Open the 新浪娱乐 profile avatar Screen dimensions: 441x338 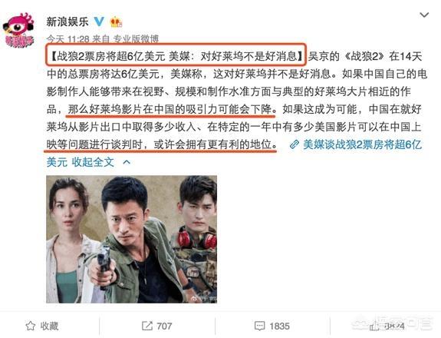tap(19, 31)
